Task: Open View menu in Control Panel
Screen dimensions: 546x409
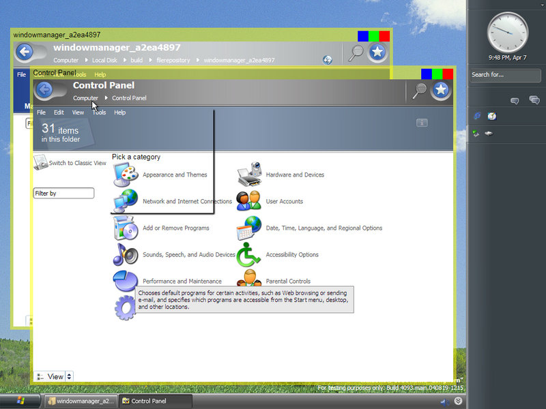Action: [78, 112]
